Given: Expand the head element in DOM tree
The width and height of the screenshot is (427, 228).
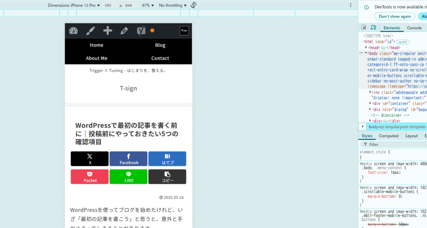Looking at the screenshot, I should (366, 48).
